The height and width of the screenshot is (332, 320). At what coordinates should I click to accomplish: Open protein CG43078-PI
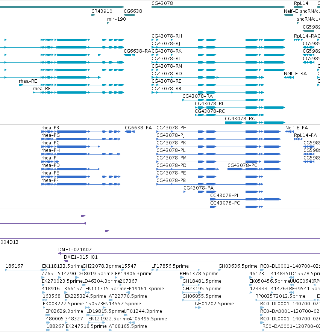246,199
